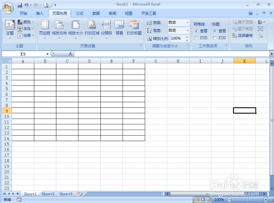This screenshot has height=203, width=274.
Task: Expand the formula bar
Action: [272, 54]
